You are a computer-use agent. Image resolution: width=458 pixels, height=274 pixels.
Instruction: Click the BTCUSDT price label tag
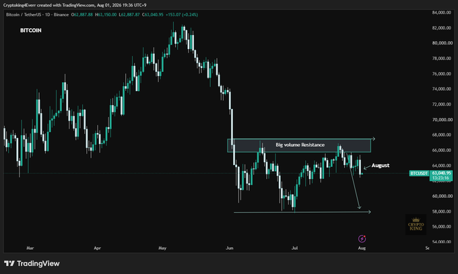[419, 173]
